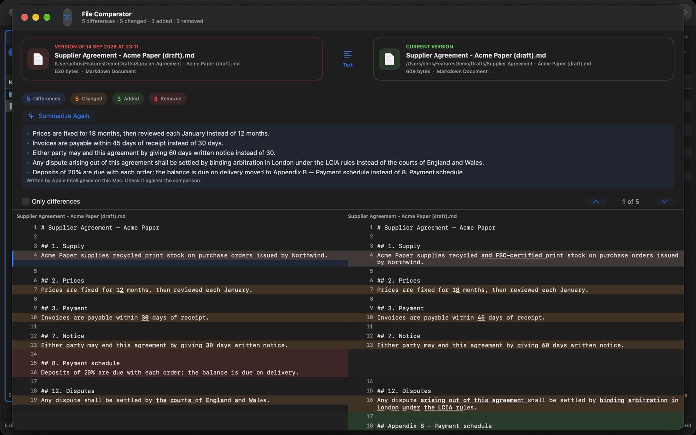696x435 pixels.
Task: Switch comparison mode with the Text icon
Action: point(348,59)
